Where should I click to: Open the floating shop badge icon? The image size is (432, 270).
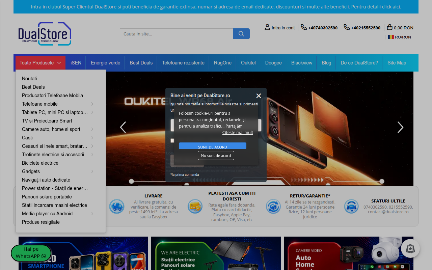[410, 248]
